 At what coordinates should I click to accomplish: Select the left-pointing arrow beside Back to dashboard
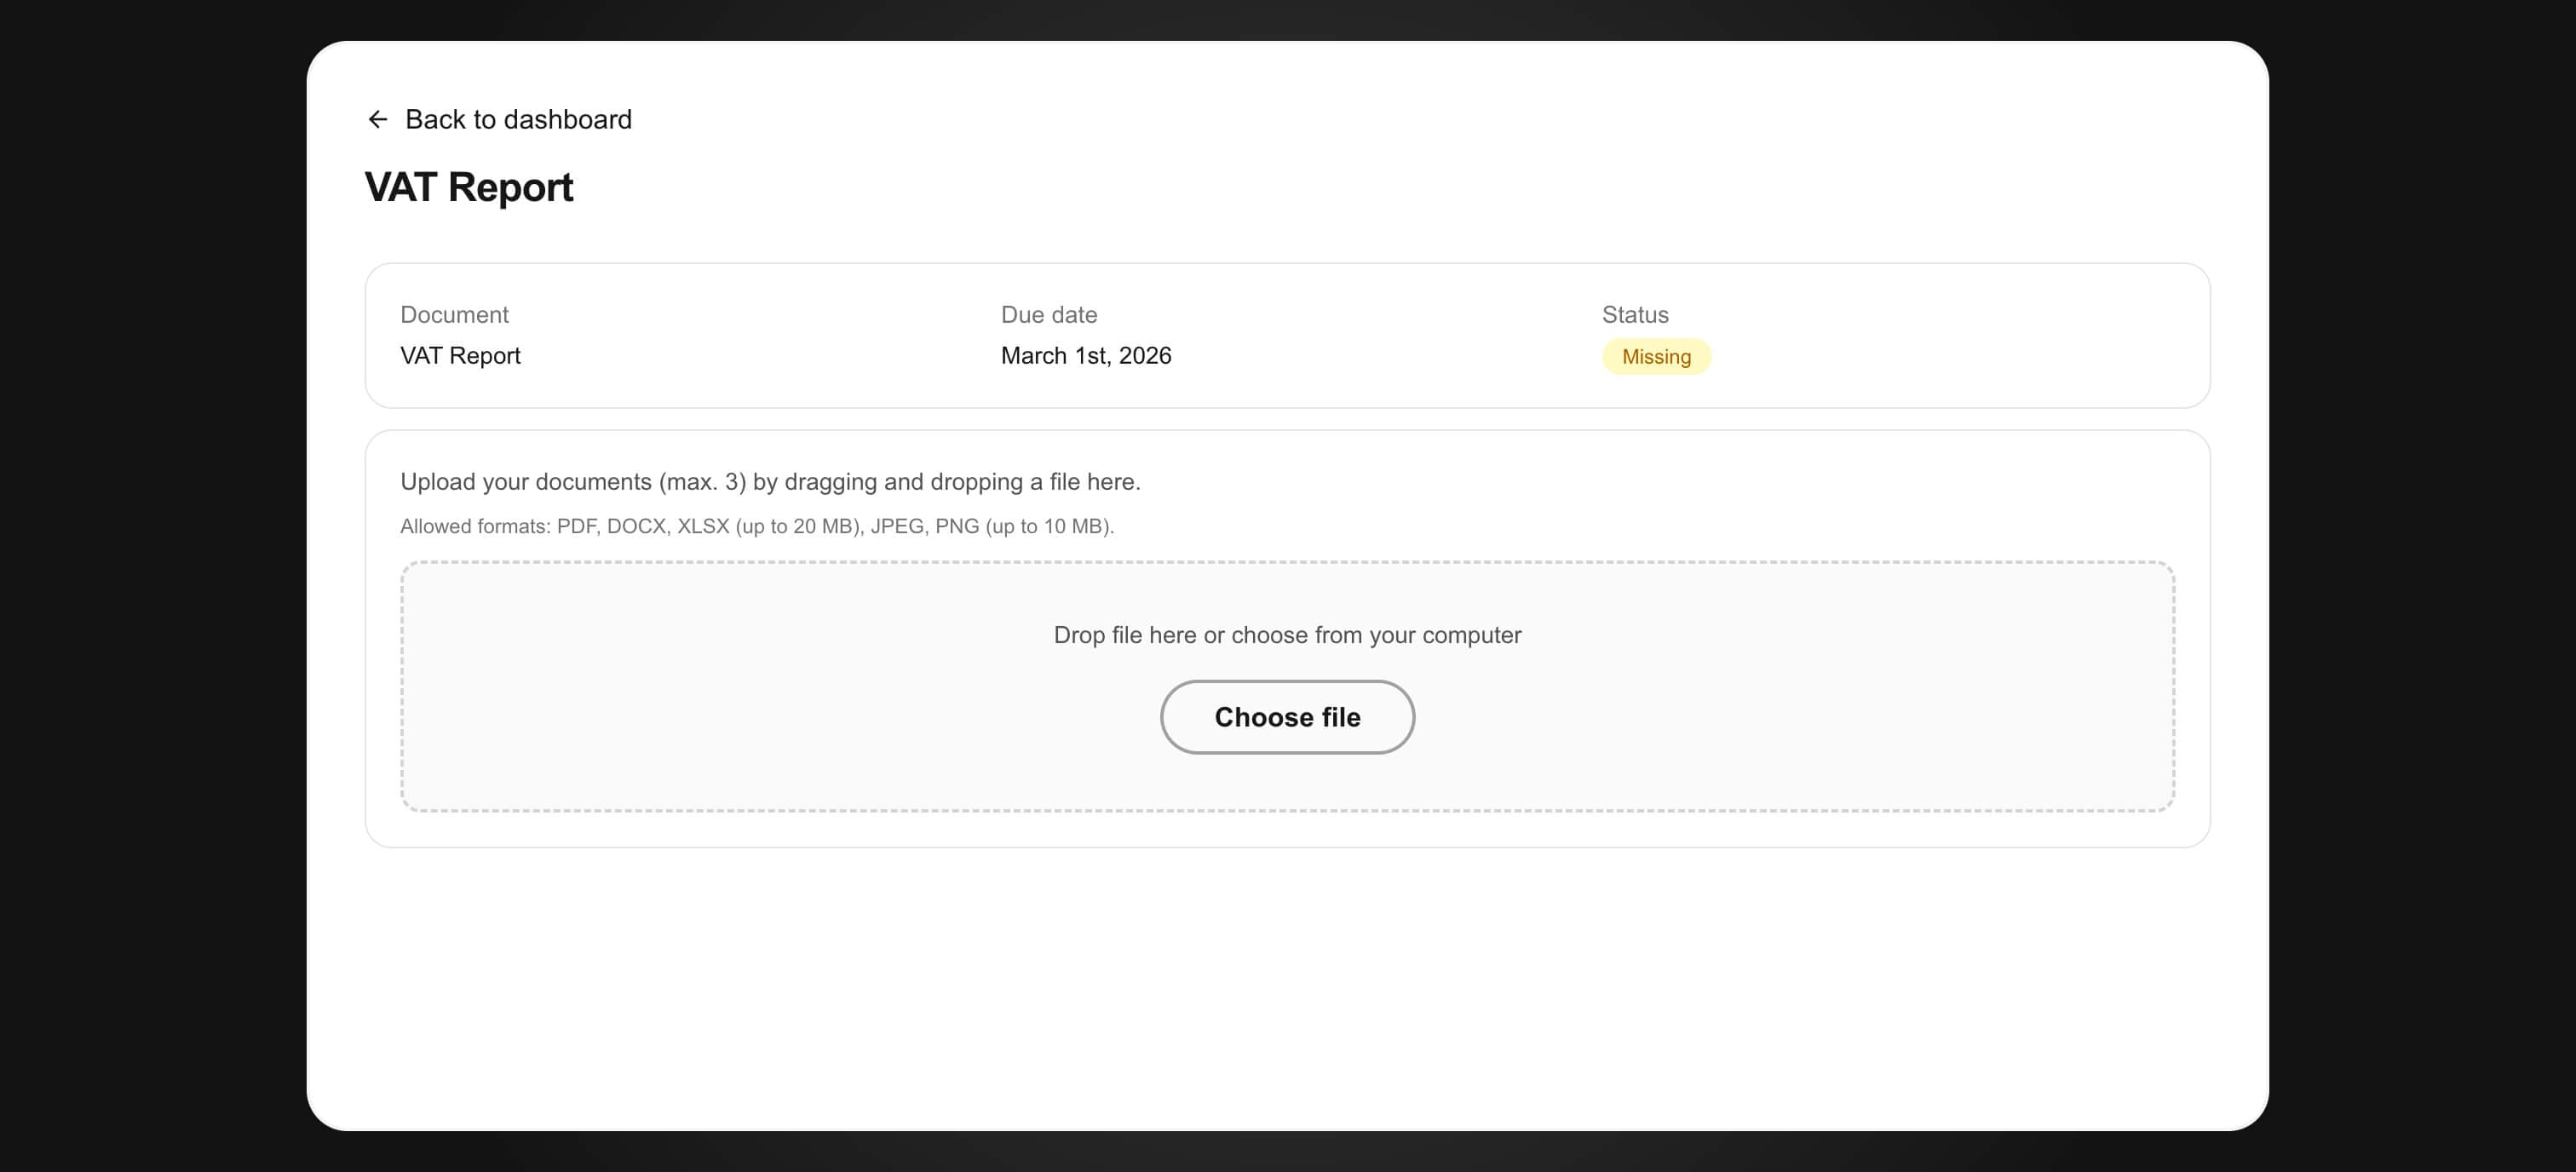(377, 118)
